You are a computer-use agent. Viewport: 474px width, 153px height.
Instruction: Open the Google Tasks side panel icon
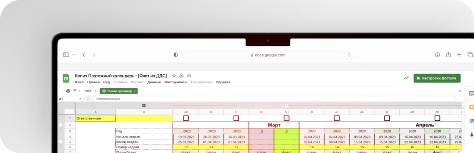[471, 121]
